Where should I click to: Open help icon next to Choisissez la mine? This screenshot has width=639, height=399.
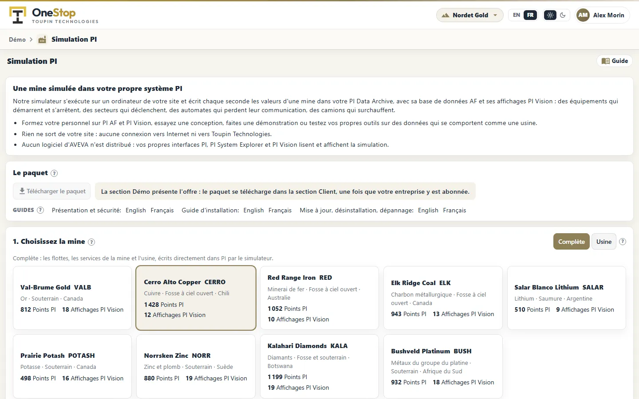(x=91, y=242)
